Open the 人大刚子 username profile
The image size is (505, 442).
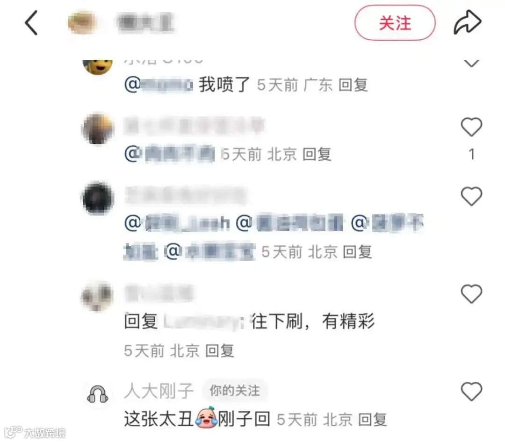pos(159,391)
